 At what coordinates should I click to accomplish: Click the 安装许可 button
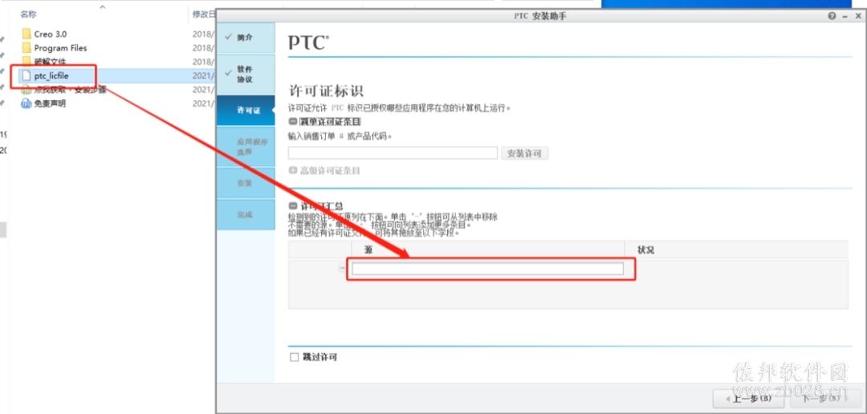[525, 154]
